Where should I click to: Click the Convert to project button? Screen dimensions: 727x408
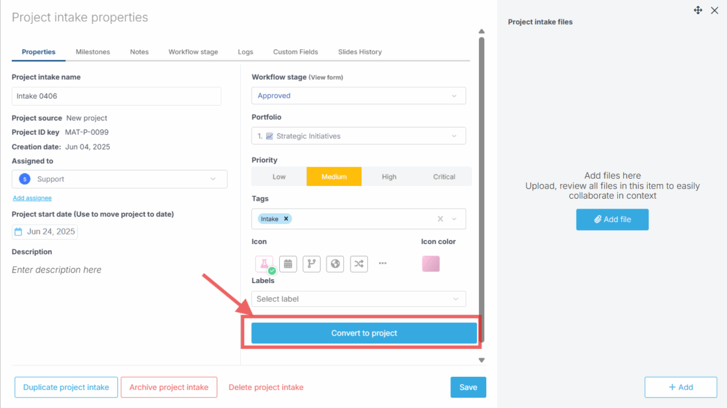point(364,333)
